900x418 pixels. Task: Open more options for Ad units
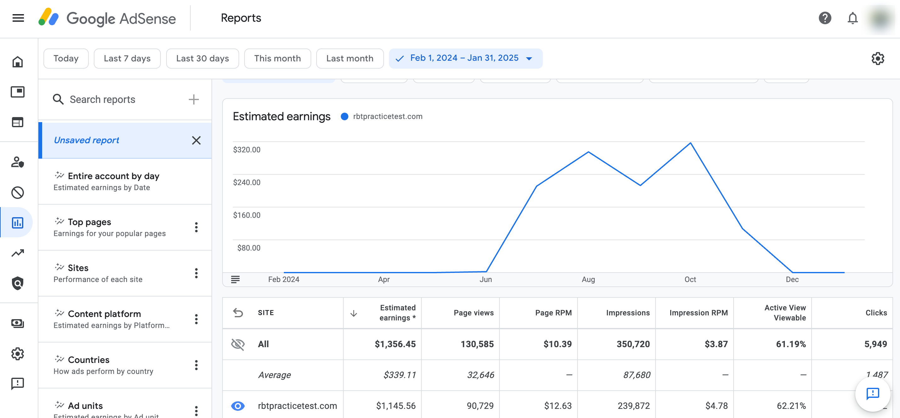tap(196, 410)
